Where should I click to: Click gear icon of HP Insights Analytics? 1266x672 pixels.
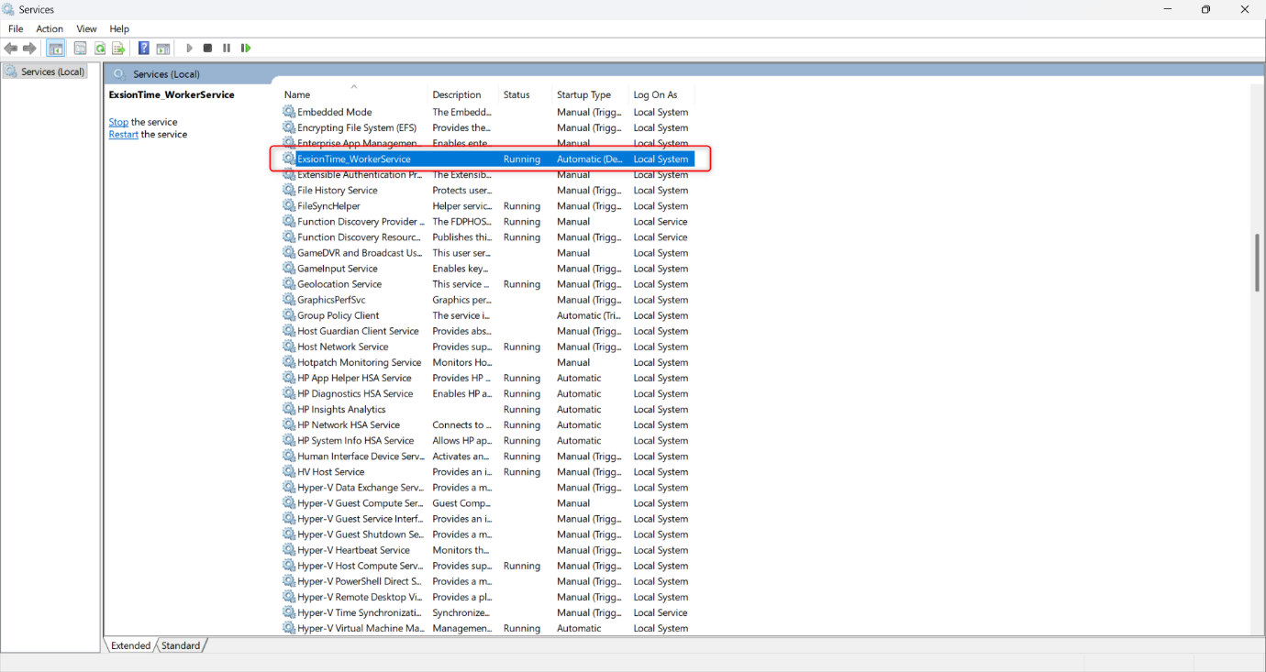[x=289, y=409]
